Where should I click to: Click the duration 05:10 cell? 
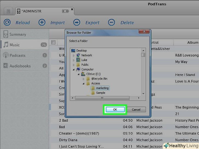coord(128,133)
